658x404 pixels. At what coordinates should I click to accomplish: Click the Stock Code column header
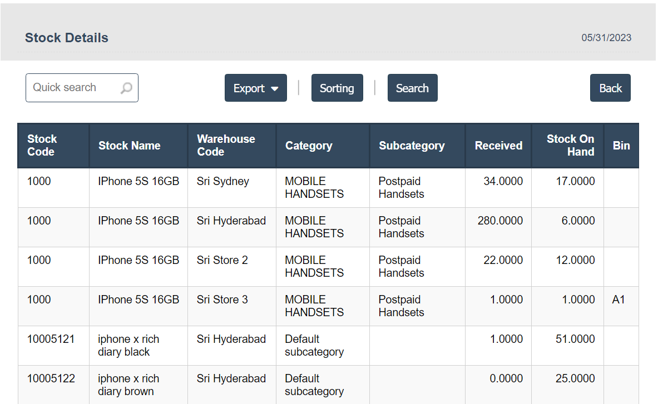[x=42, y=146]
